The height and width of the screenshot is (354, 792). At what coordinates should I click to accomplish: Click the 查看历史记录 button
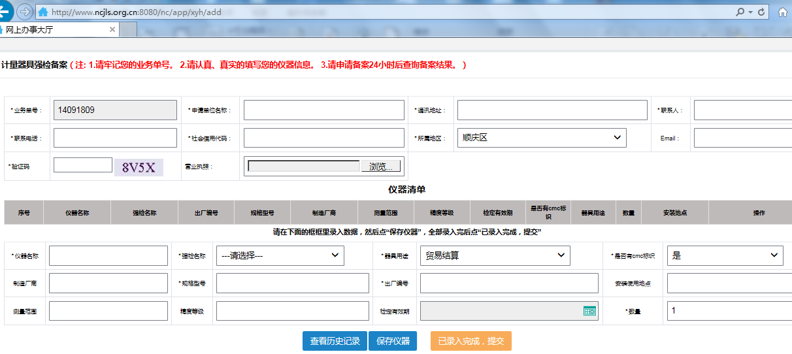[x=335, y=341]
